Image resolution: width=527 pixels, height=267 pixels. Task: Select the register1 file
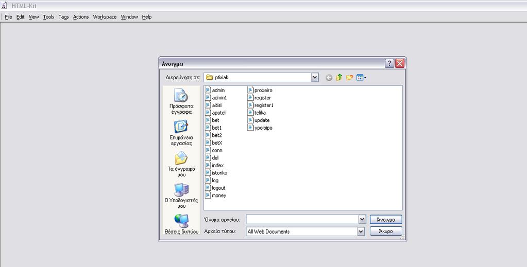pyautogui.click(x=261, y=105)
